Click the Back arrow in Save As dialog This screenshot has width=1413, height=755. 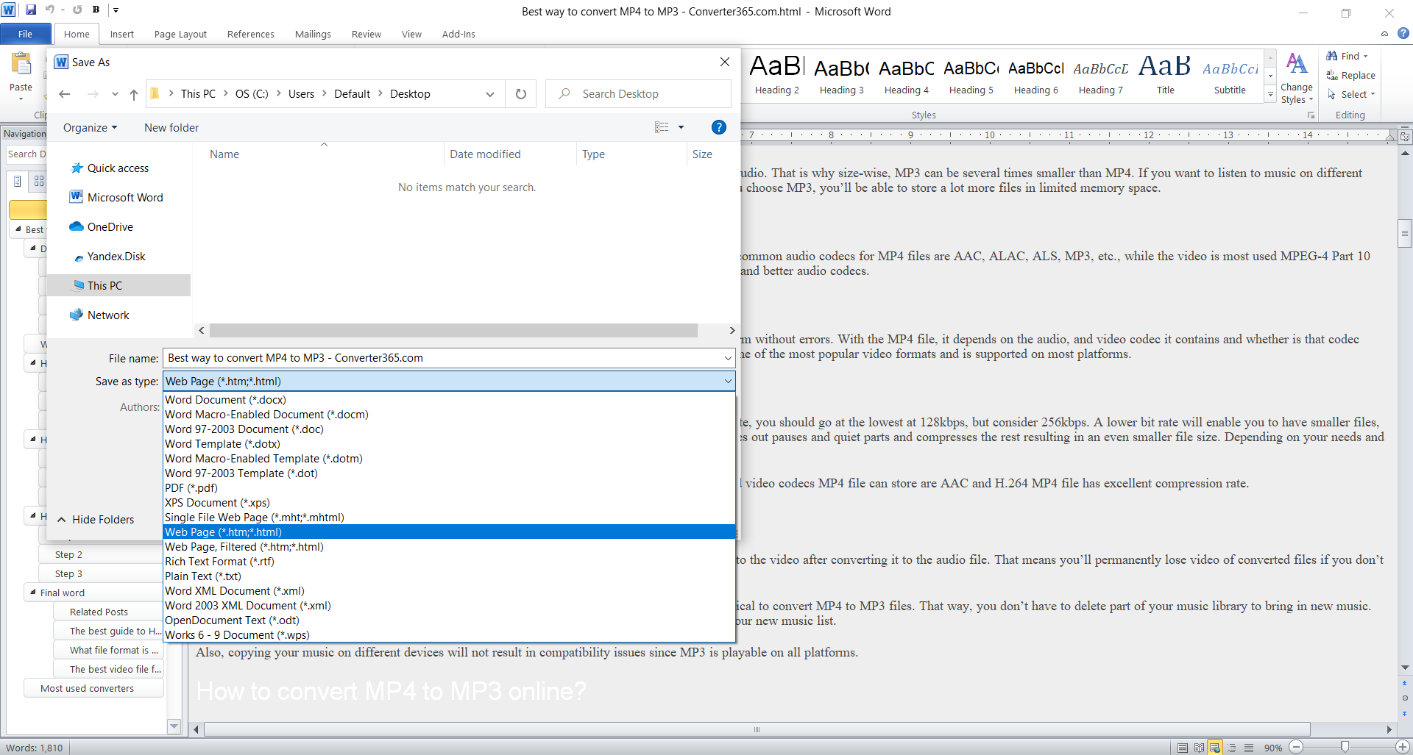(65, 94)
